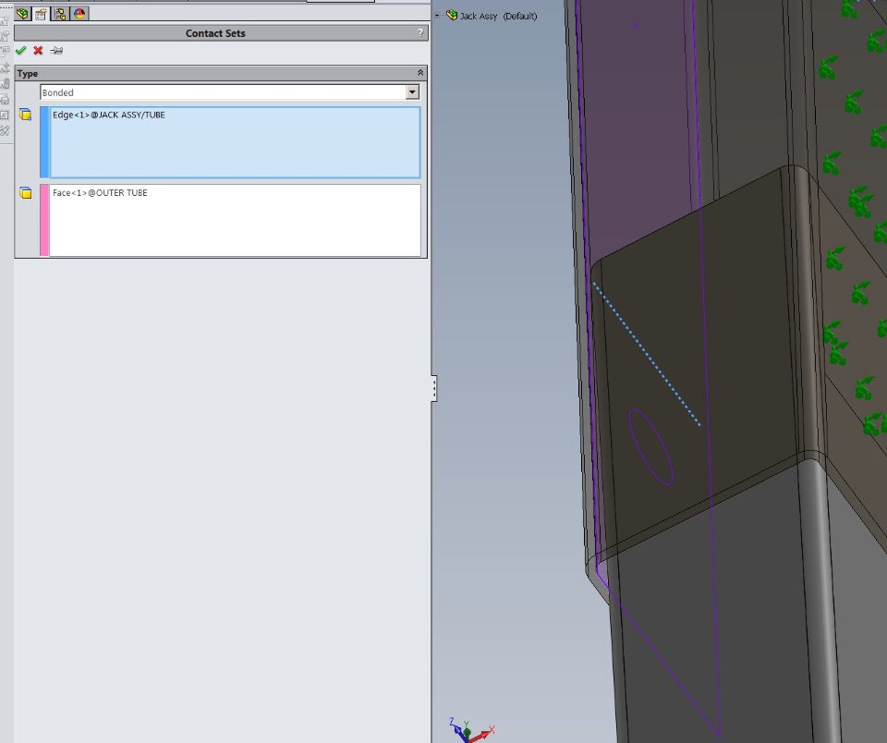Viewport: 887px width, 743px height.
Task: Open the ConfigurationManager tab
Action: pos(60,14)
